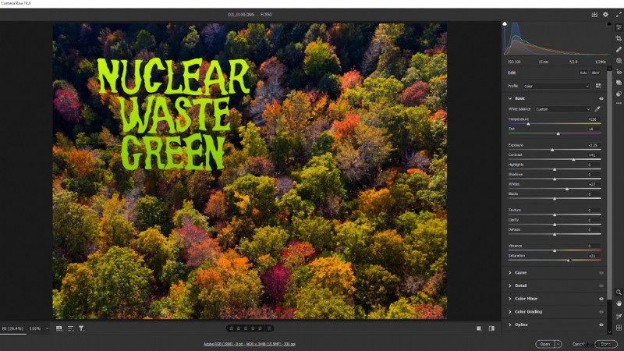Open the Masking tool

[x=619, y=61]
